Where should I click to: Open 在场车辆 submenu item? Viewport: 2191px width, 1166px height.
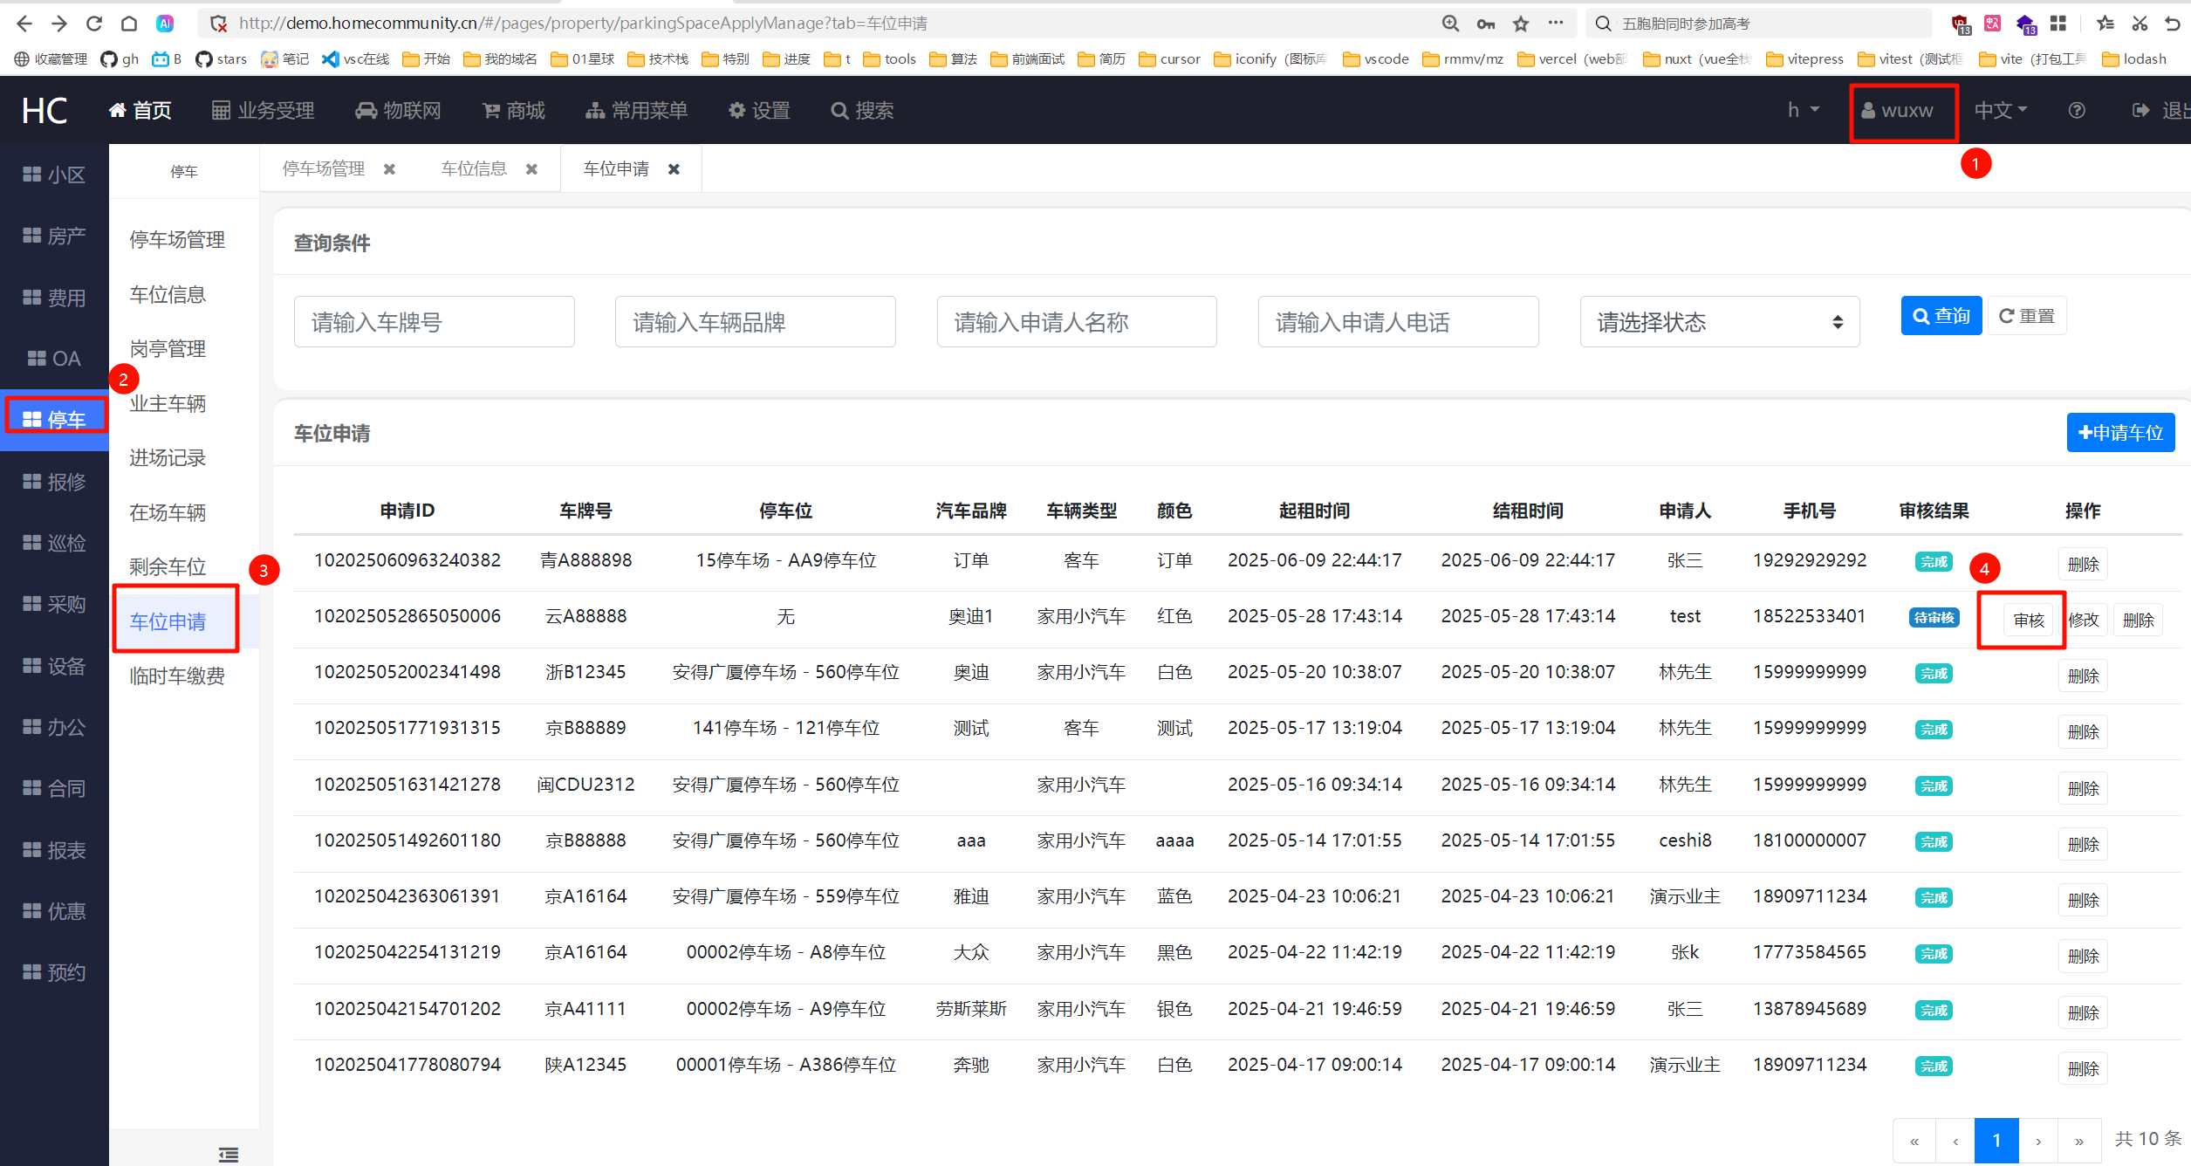[x=168, y=512]
